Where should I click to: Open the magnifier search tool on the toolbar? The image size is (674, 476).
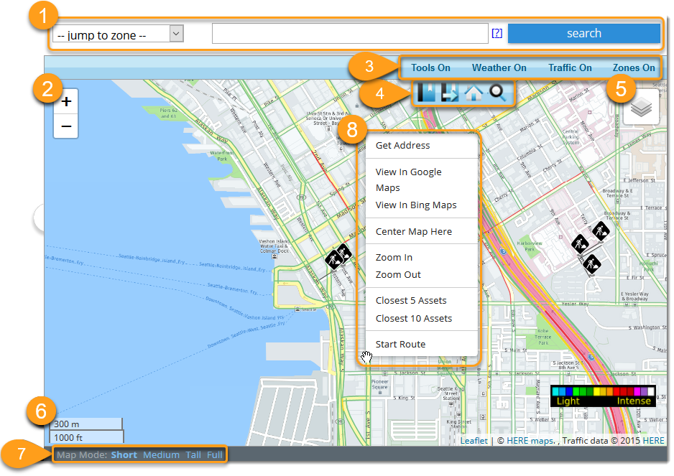(x=497, y=92)
